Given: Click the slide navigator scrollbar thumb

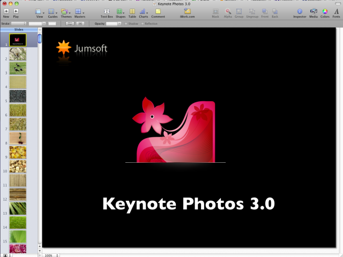Looking at the screenshot, I should pos(40,39).
